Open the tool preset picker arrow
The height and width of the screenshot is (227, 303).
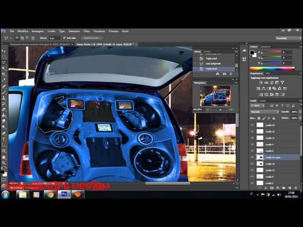tap(10, 38)
